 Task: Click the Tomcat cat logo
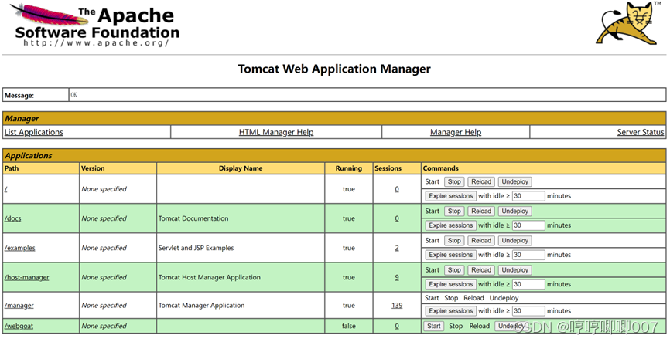[x=628, y=23]
